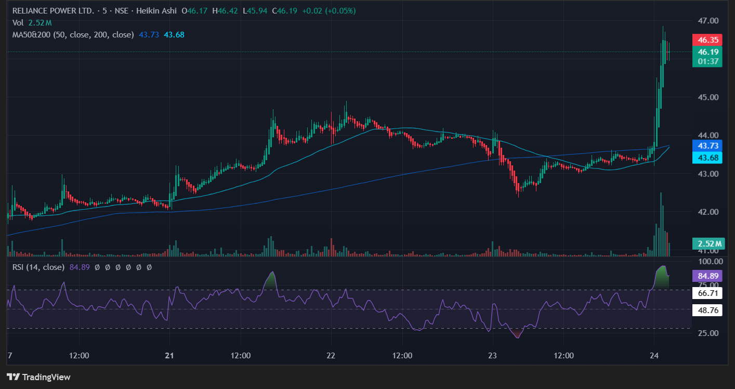Select the RSI (14, close) indicator label
Viewport: 735px width, 389px height.
point(38,267)
